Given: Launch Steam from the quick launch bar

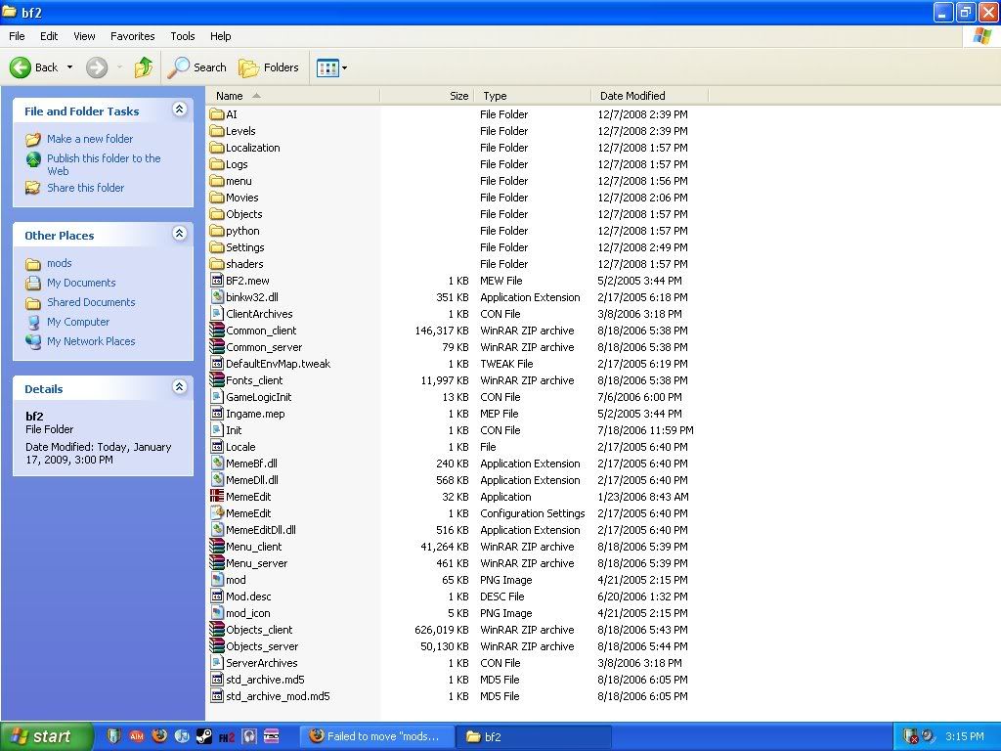Looking at the screenshot, I should [204, 736].
